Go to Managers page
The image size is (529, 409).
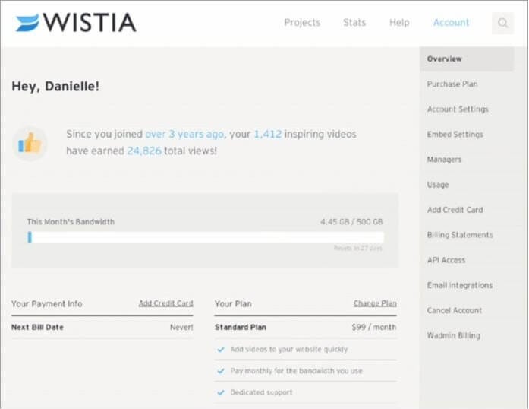tap(444, 160)
